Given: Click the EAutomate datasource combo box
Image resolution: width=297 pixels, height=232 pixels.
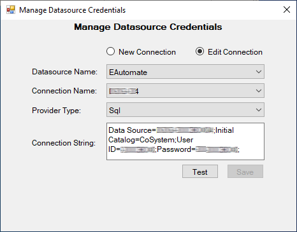Looking at the screenshot, I should click(185, 72).
